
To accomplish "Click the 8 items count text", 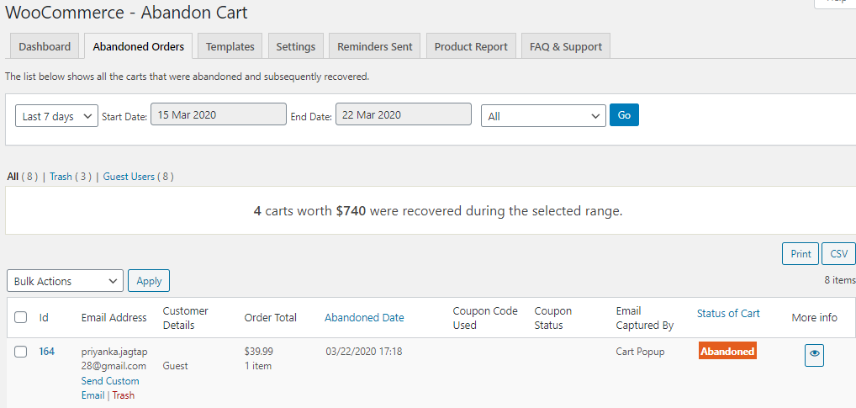I will tap(840, 279).
